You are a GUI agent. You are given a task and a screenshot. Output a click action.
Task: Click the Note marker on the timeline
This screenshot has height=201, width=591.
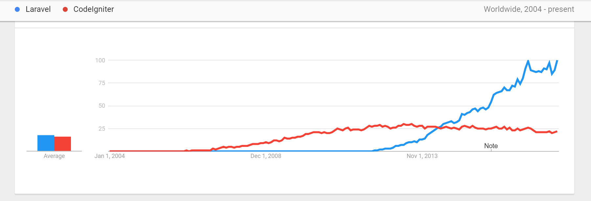tap(491, 146)
